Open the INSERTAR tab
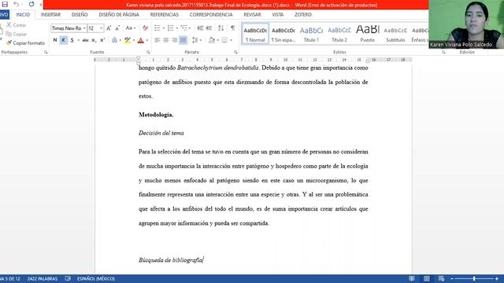Viewport: 504px width, 283px height. [50, 15]
